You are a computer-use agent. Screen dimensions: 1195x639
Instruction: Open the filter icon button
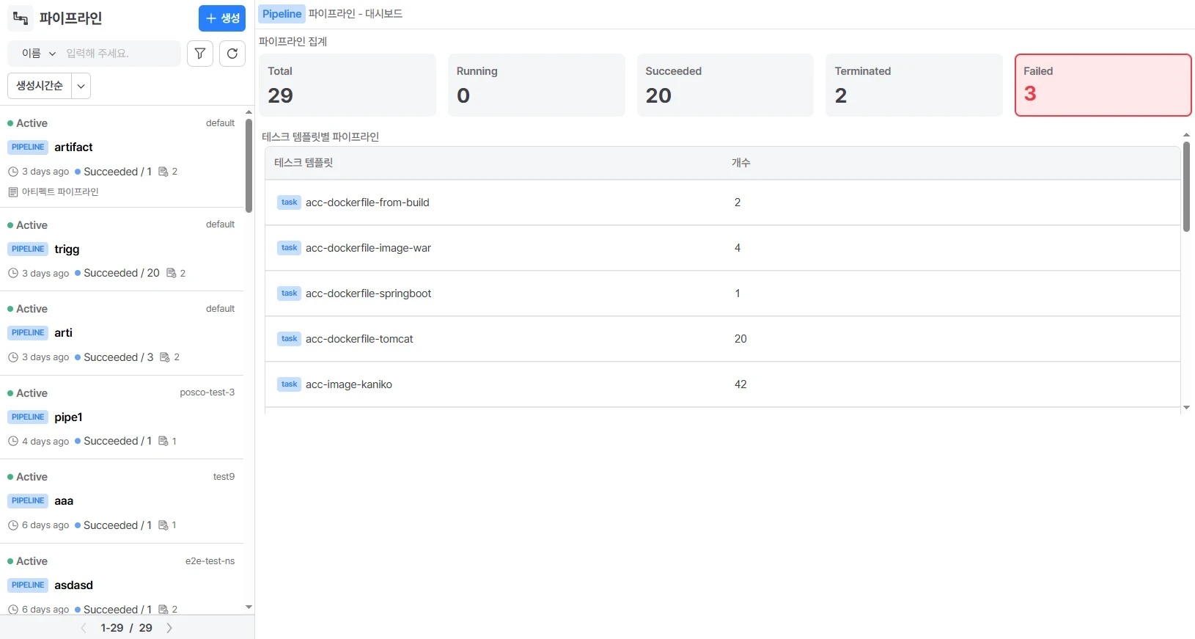click(200, 54)
